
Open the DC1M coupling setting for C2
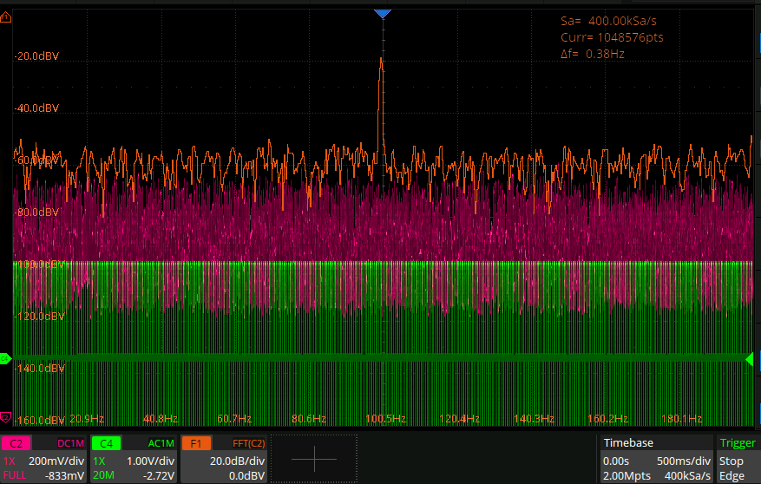[x=70, y=443]
